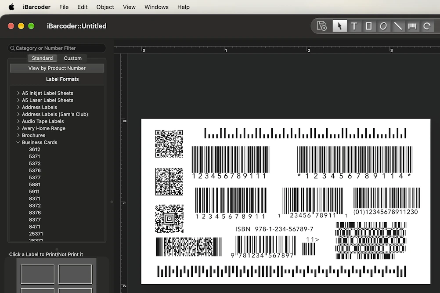The width and height of the screenshot is (440, 293).
Task: Select the Rectangle tool
Action: pos(369,26)
